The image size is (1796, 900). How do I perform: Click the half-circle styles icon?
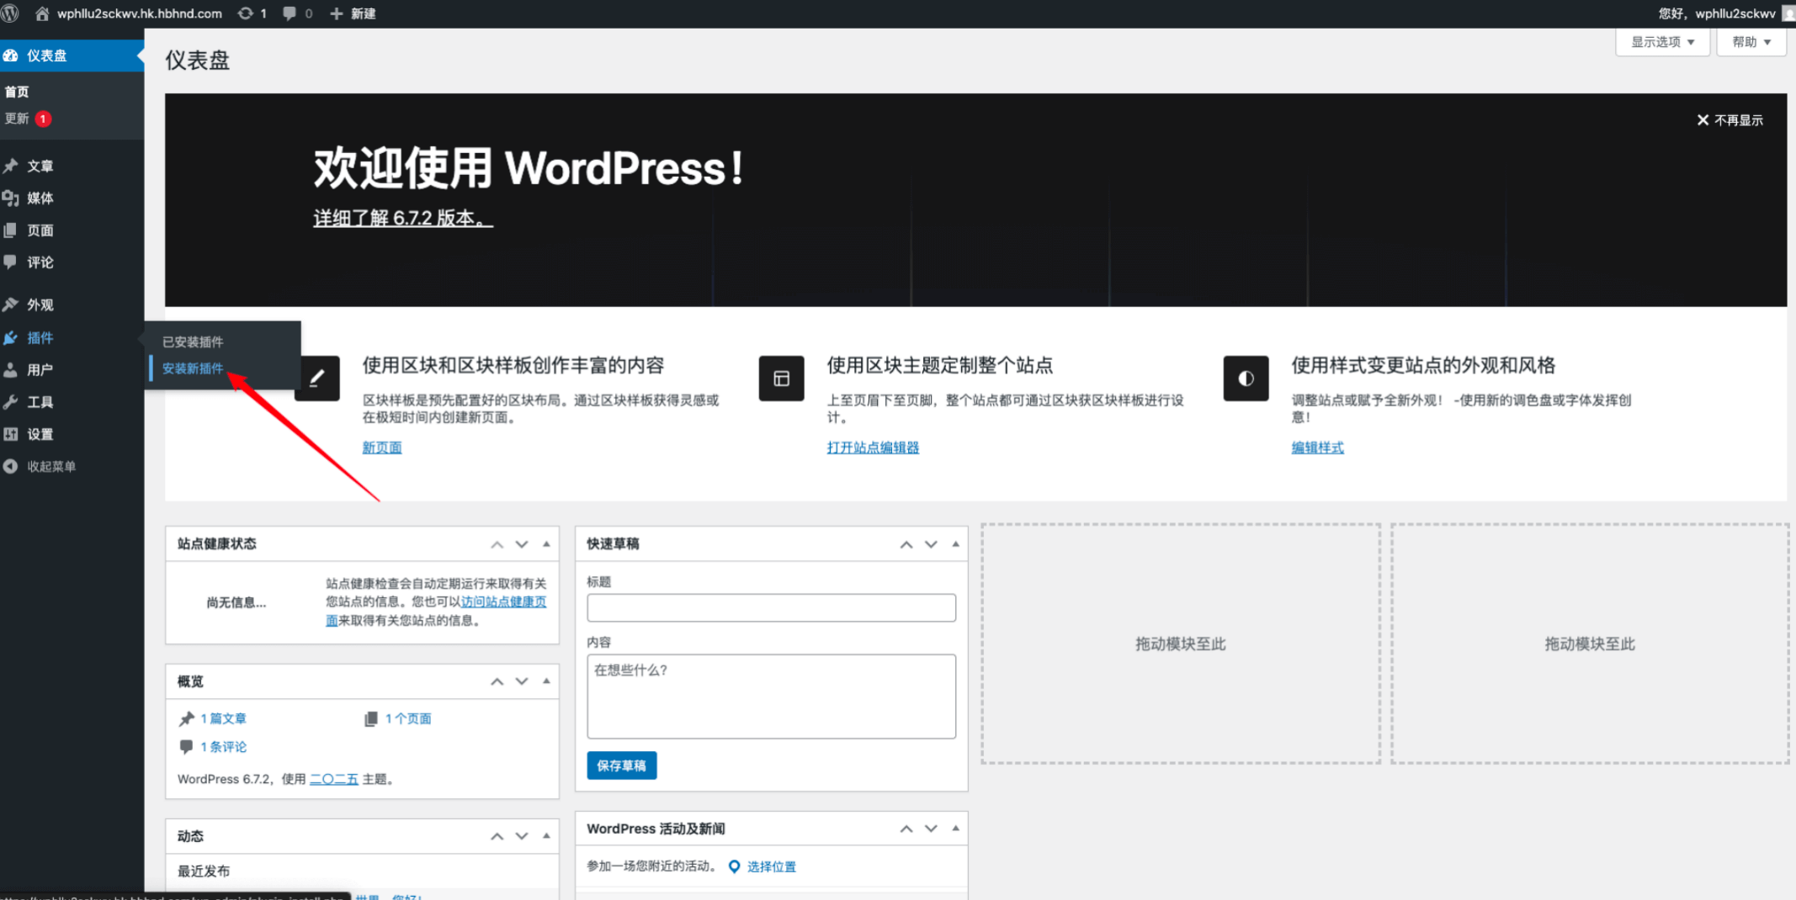pyautogui.click(x=1246, y=379)
